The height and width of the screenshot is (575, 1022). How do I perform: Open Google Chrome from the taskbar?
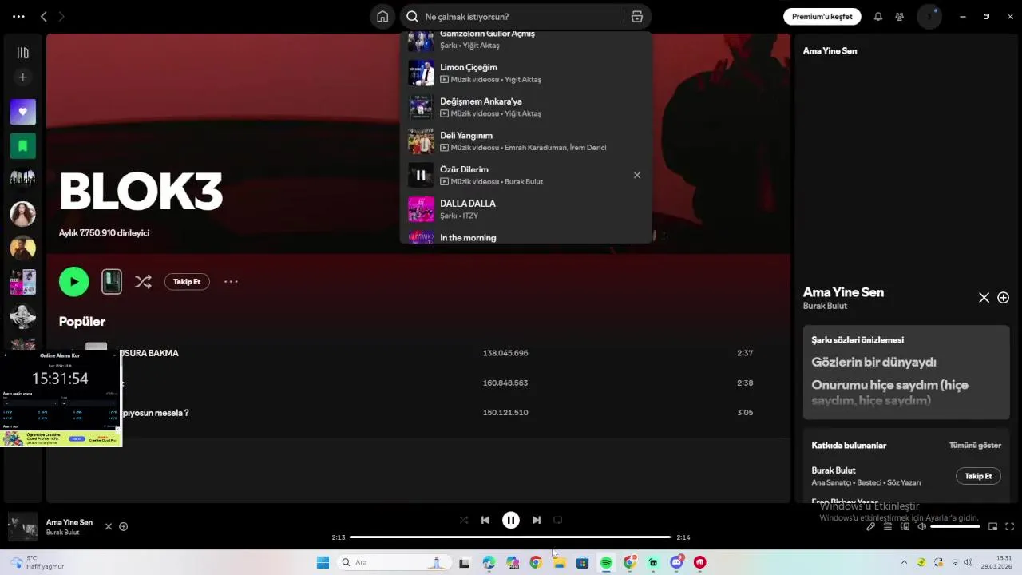[x=536, y=562]
